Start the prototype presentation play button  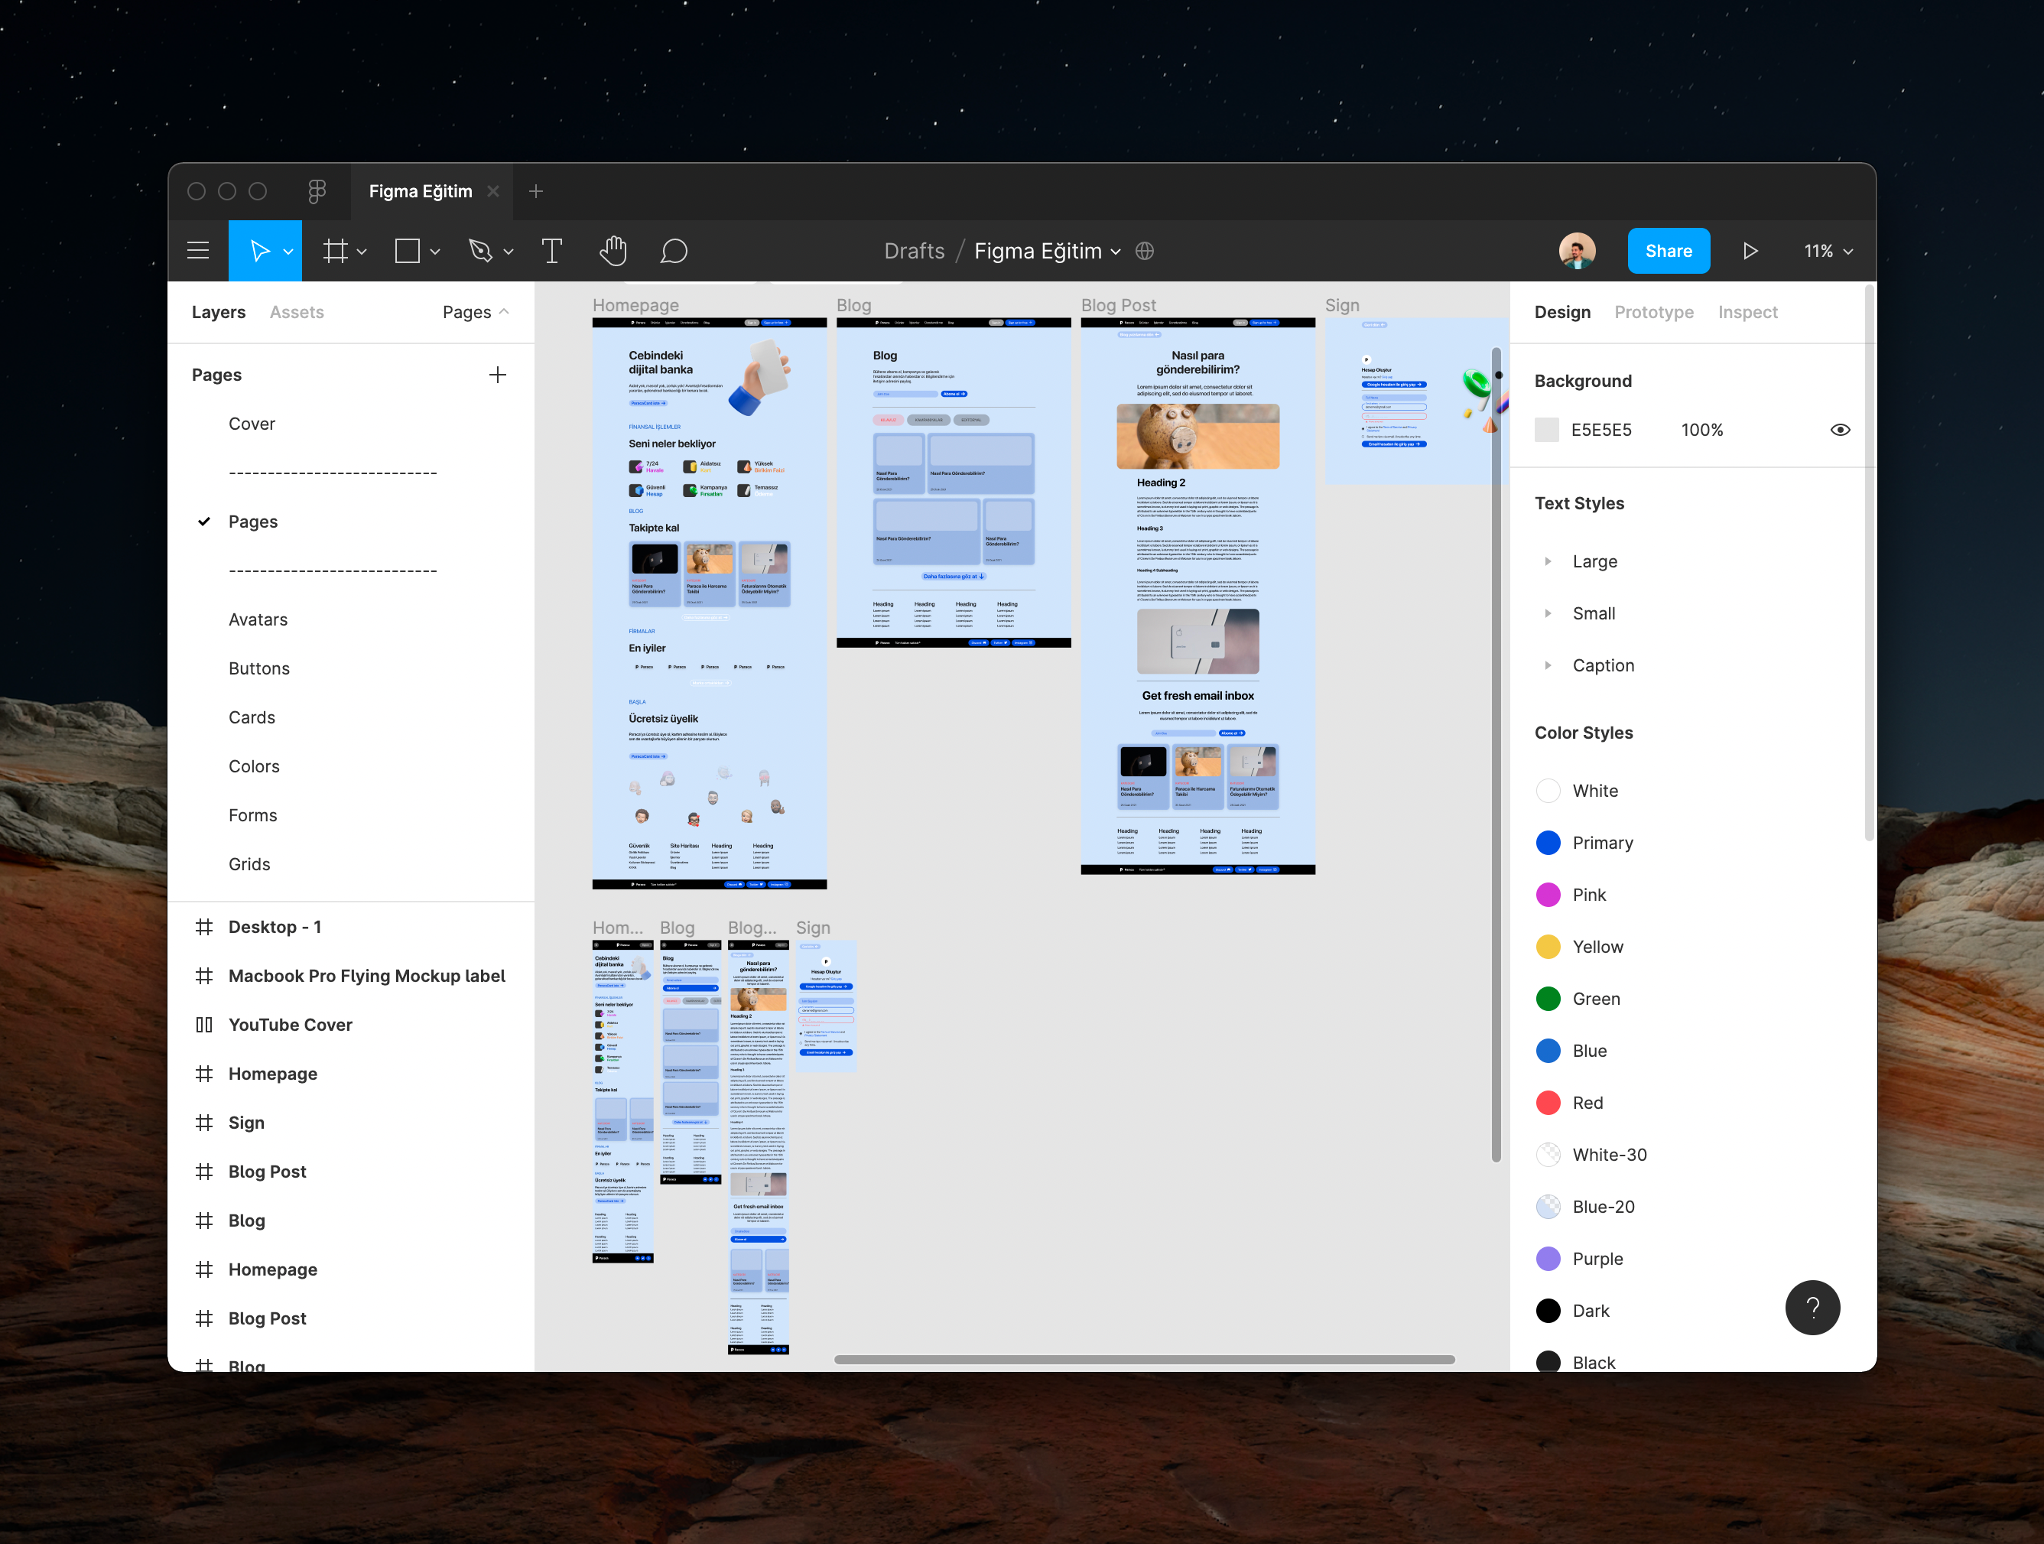click(x=1750, y=250)
